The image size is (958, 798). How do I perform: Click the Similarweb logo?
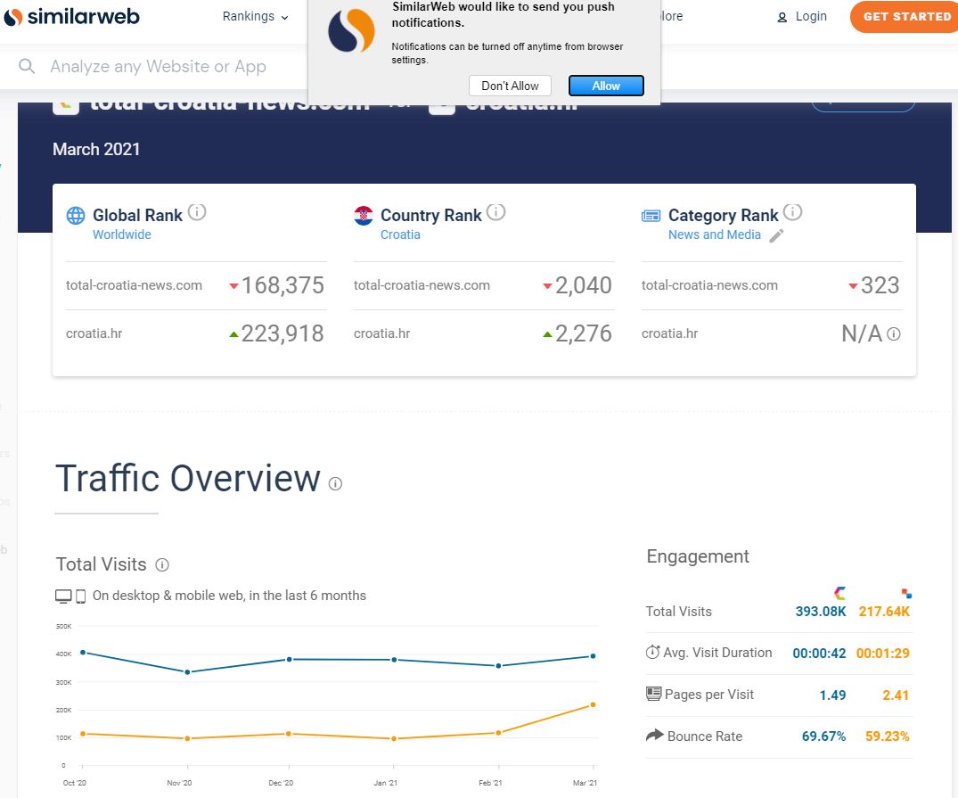(x=71, y=16)
